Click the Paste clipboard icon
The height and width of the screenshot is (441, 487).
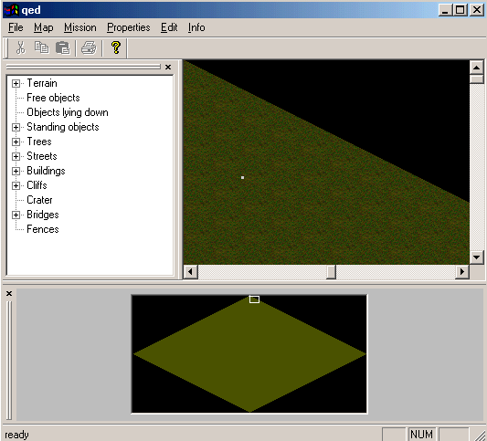(x=62, y=47)
